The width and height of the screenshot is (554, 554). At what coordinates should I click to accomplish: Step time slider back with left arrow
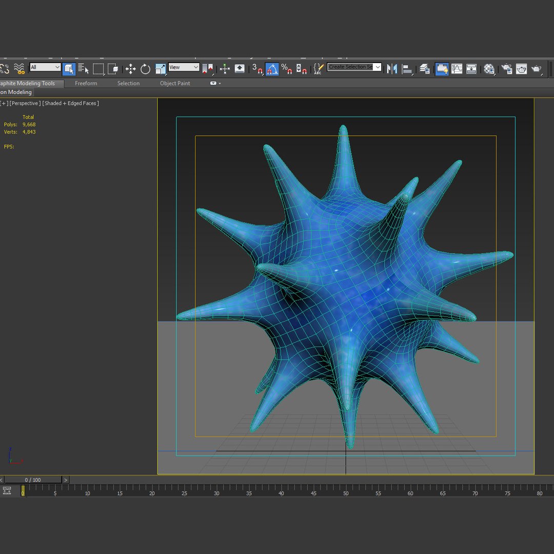(2, 480)
